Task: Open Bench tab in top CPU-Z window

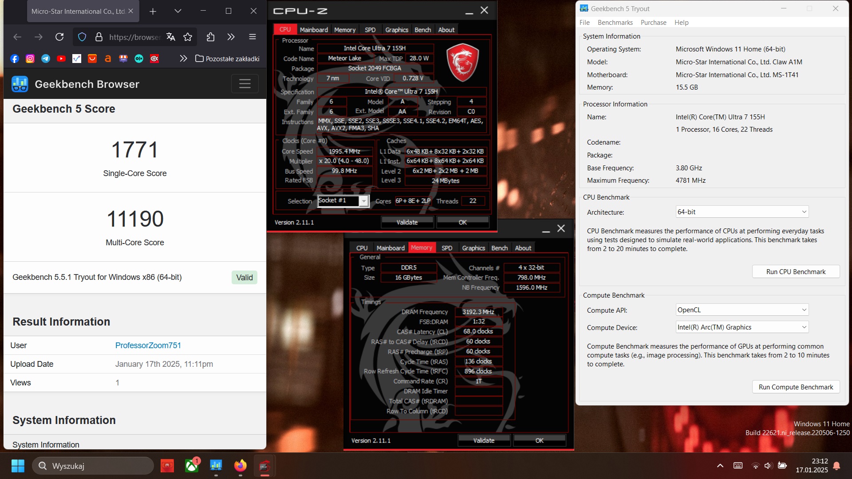Action: (423, 30)
